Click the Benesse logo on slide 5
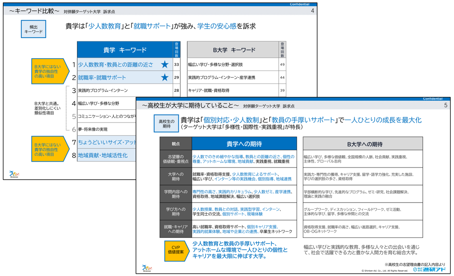This screenshot has height=276, width=454. [x=147, y=268]
